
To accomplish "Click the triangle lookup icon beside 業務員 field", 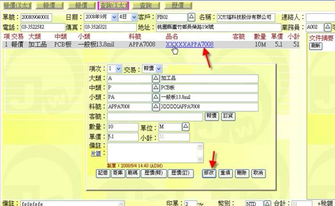I will click(x=328, y=27).
